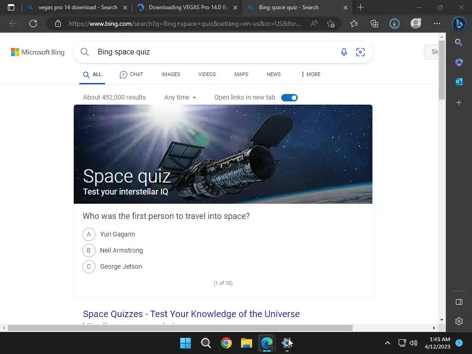Open the Collections toolbar icon

(x=374, y=24)
